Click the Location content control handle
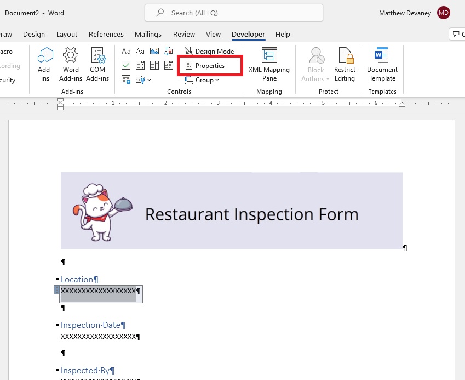 (x=56, y=290)
